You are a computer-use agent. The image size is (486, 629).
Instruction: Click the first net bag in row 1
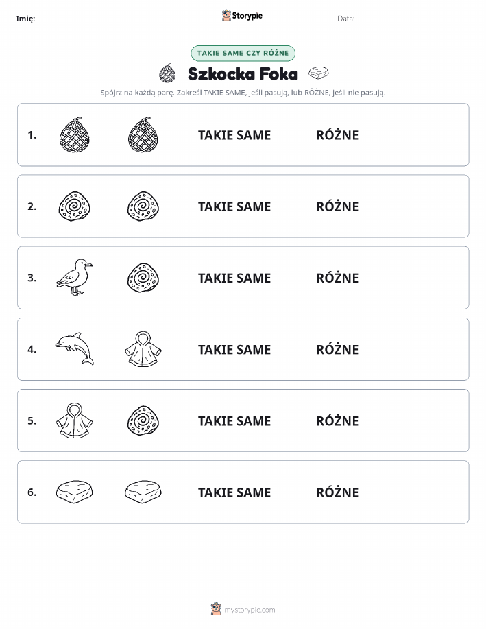pos(74,134)
